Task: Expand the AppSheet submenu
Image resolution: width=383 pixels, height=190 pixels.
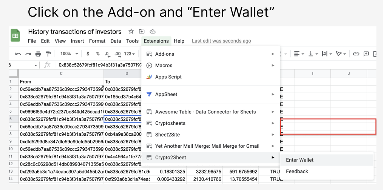Action: pos(210,94)
